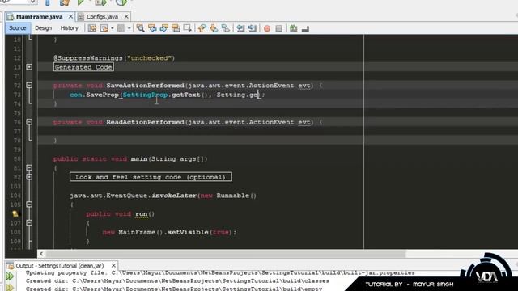Select the Source view button

[18, 28]
